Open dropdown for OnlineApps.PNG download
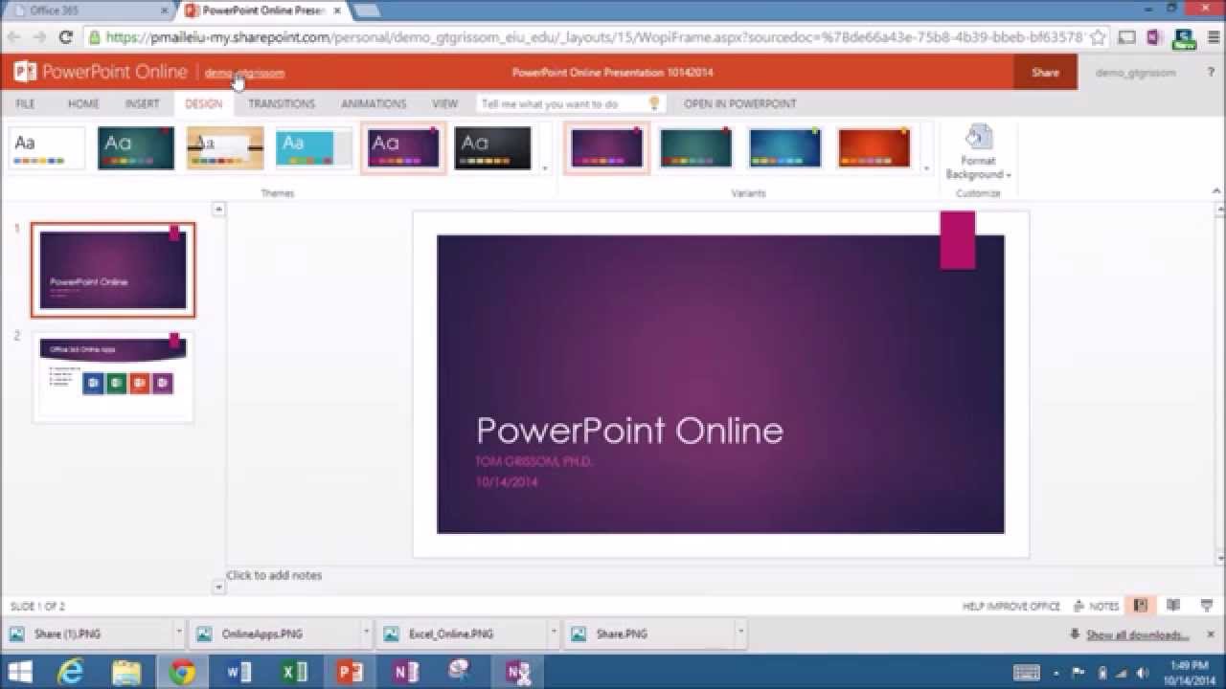 click(366, 633)
